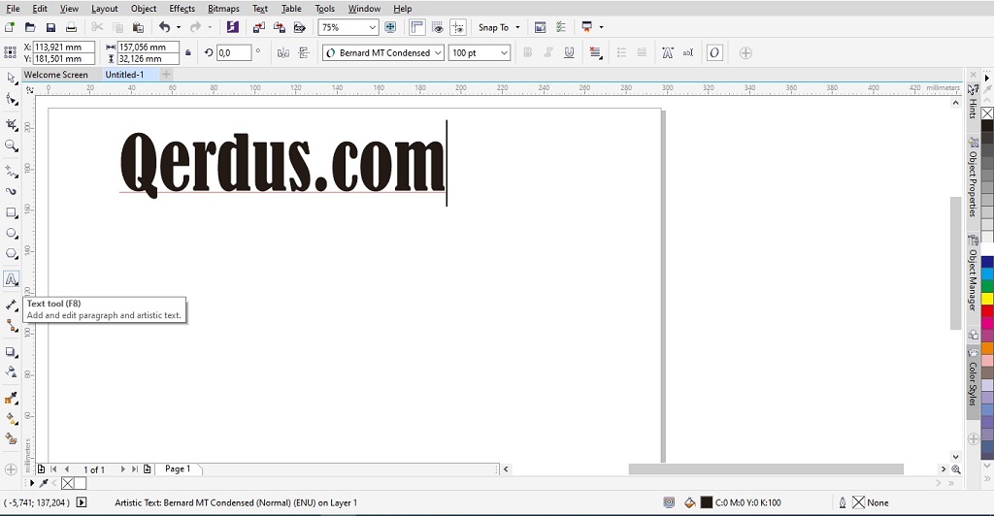
Task: Select the Pick tool in toolbox
Action: (11, 78)
